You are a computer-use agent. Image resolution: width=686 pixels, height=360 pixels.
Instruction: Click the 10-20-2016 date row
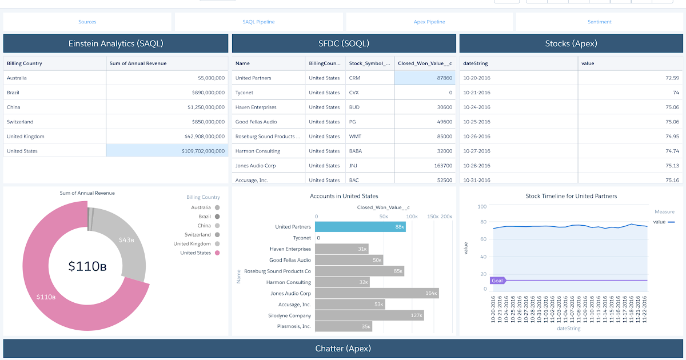[572, 78]
